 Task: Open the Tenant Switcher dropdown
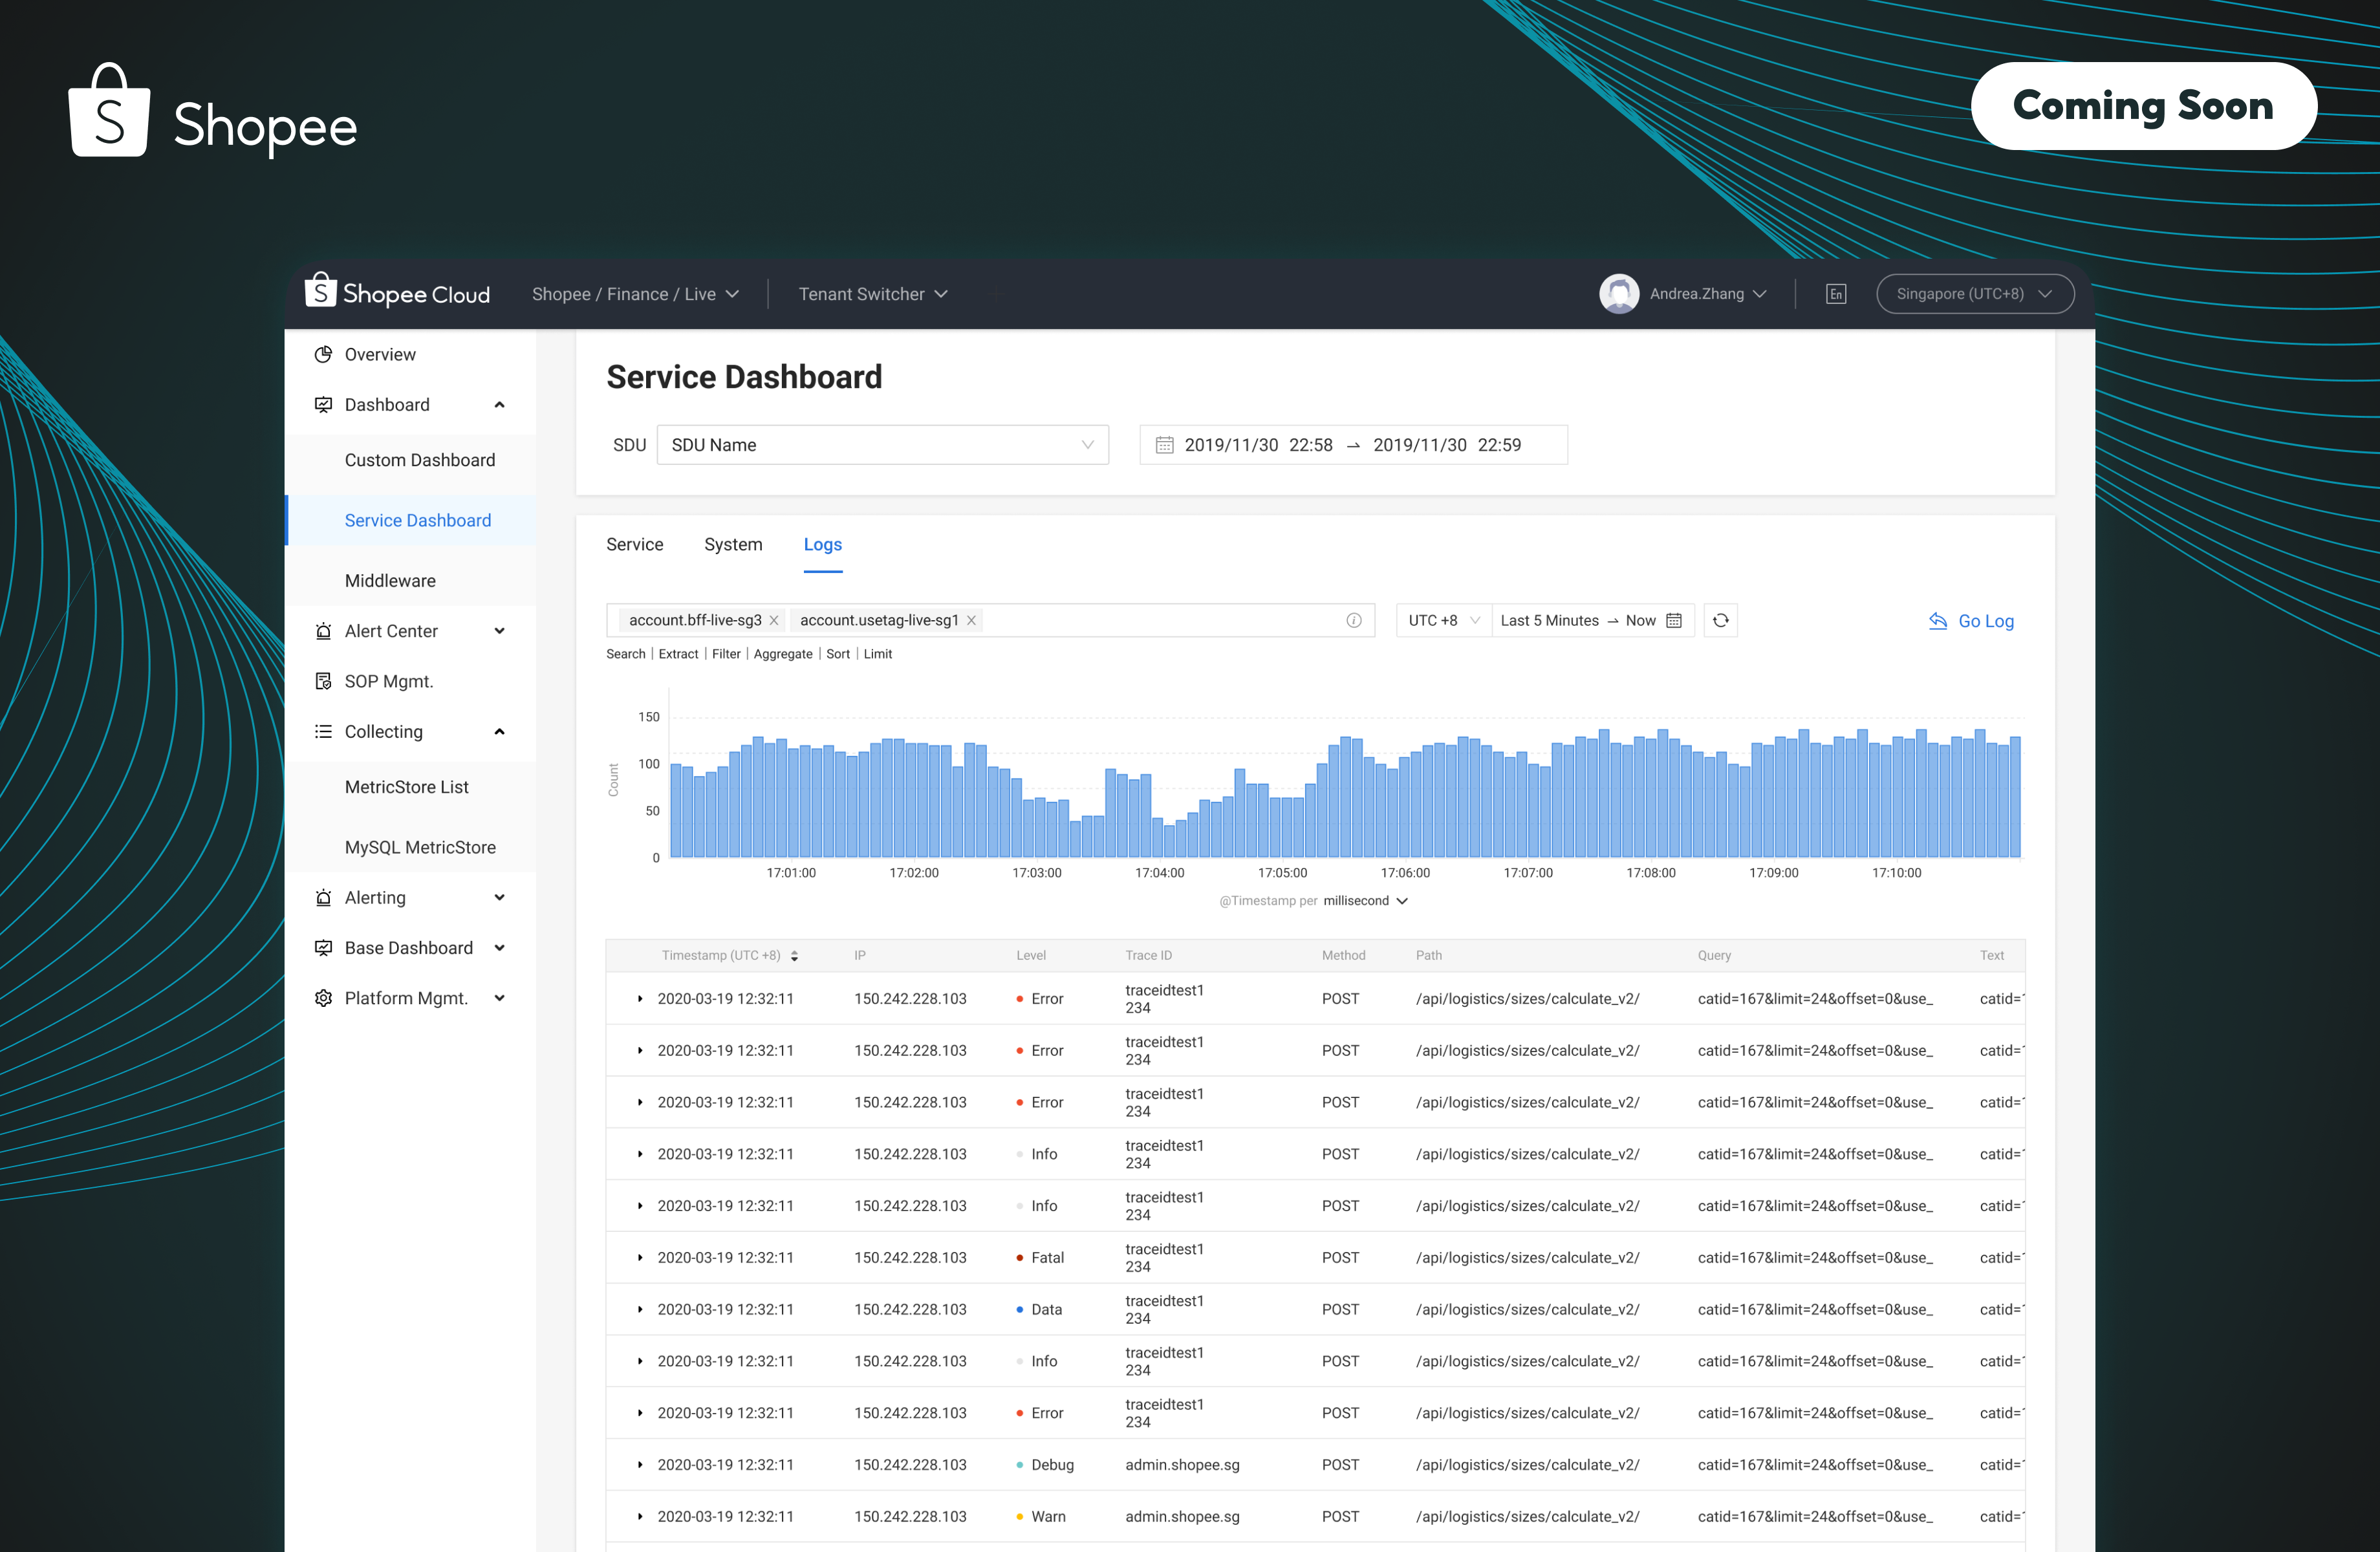(873, 294)
